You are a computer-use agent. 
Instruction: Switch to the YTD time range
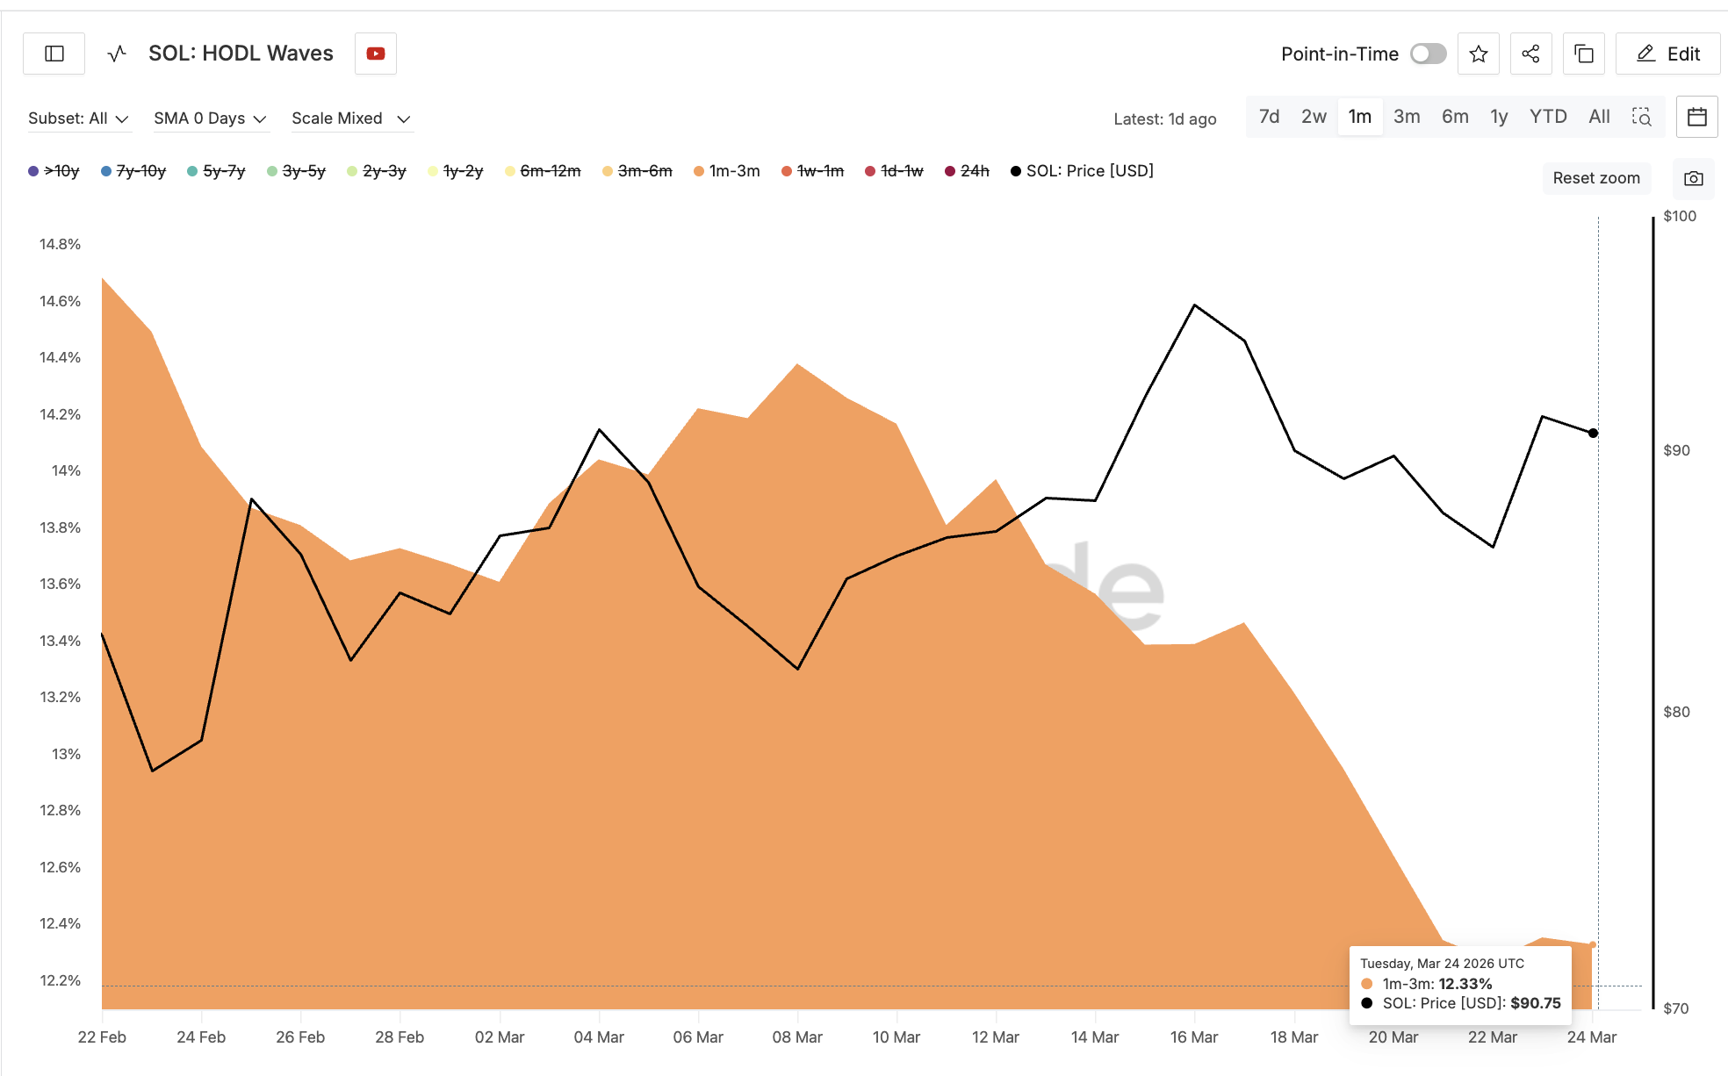[x=1548, y=117]
